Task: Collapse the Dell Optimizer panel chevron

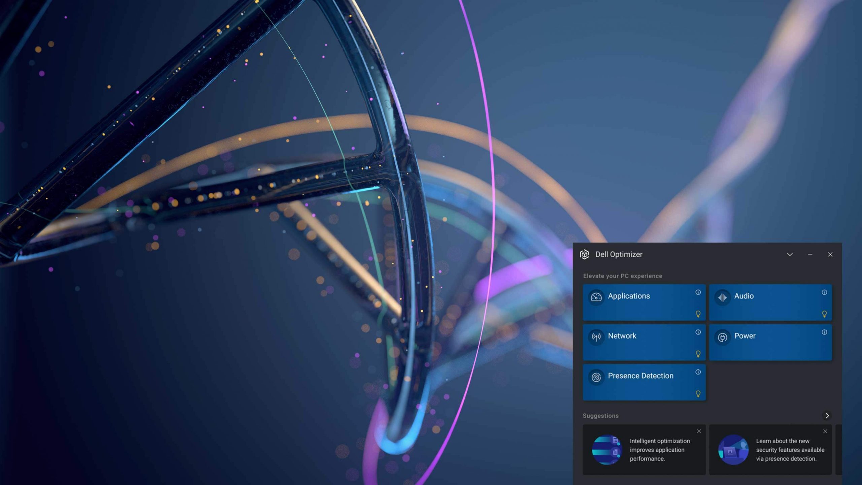Action: [790, 254]
